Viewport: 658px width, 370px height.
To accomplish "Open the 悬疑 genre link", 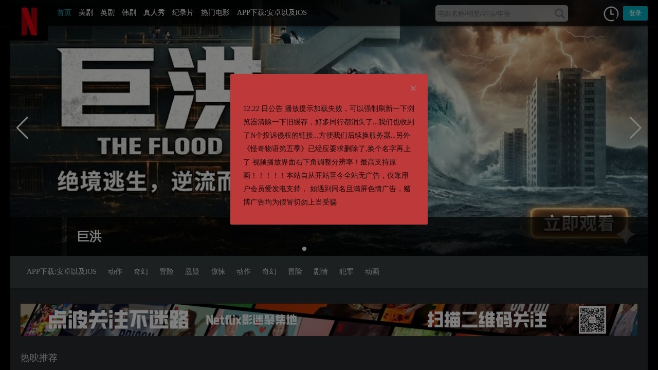I will point(192,272).
